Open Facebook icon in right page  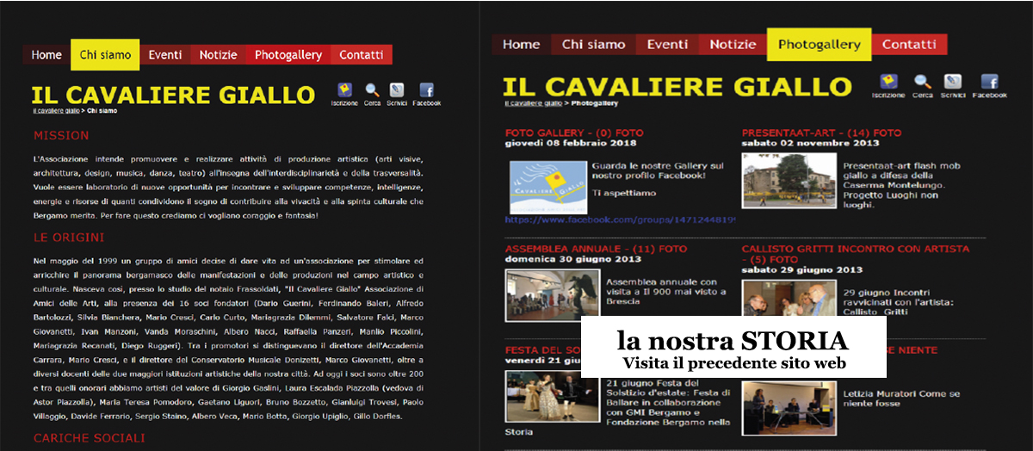(989, 82)
